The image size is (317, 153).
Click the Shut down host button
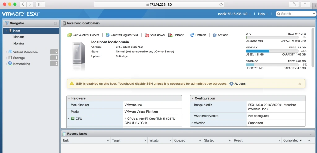154,35
